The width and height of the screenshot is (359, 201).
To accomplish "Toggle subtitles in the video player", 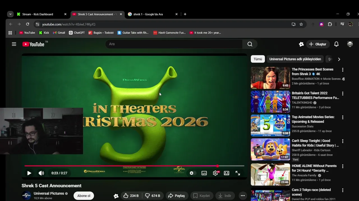I will (x=204, y=173).
